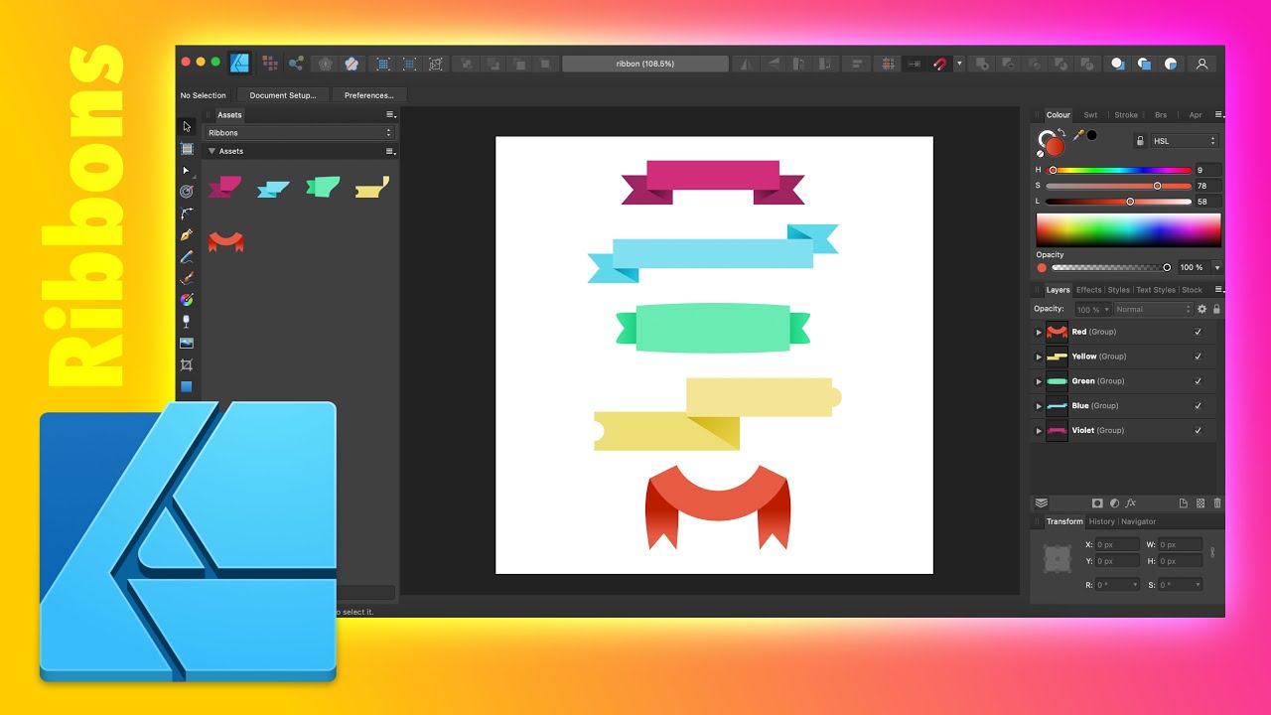Screen dimensions: 1271x715
Task: Expand the Yellow group layer
Action: click(1039, 357)
